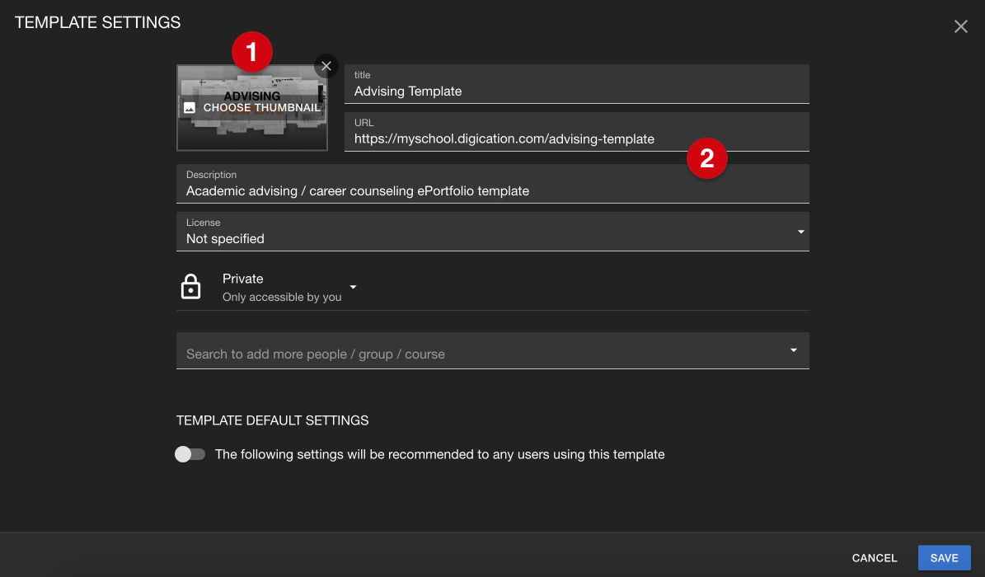Enable the template default settings toggle
The image size is (985, 577).
tap(190, 454)
